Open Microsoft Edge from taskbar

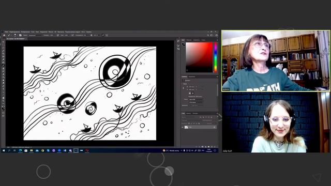[21, 150]
